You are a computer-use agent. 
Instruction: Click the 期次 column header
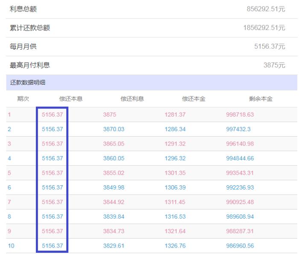point(23,99)
